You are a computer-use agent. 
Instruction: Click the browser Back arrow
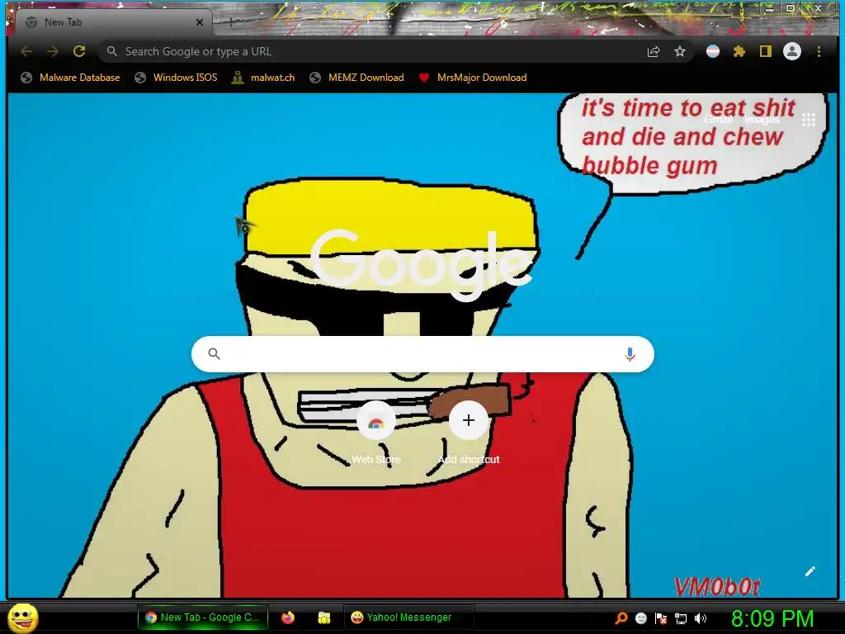26,51
